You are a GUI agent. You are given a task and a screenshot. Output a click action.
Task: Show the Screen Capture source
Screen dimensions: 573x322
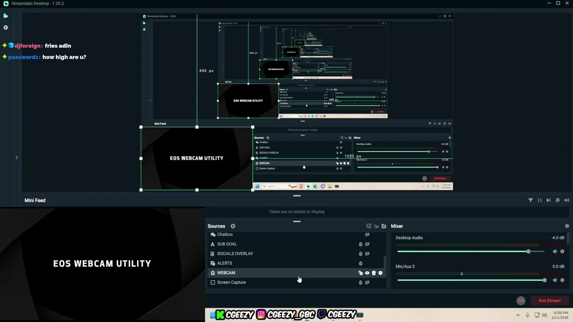[367, 283]
